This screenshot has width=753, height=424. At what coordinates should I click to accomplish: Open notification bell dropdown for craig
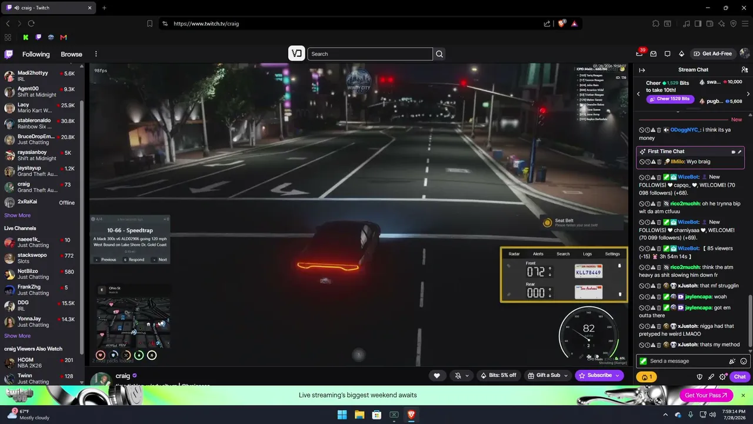461,376
